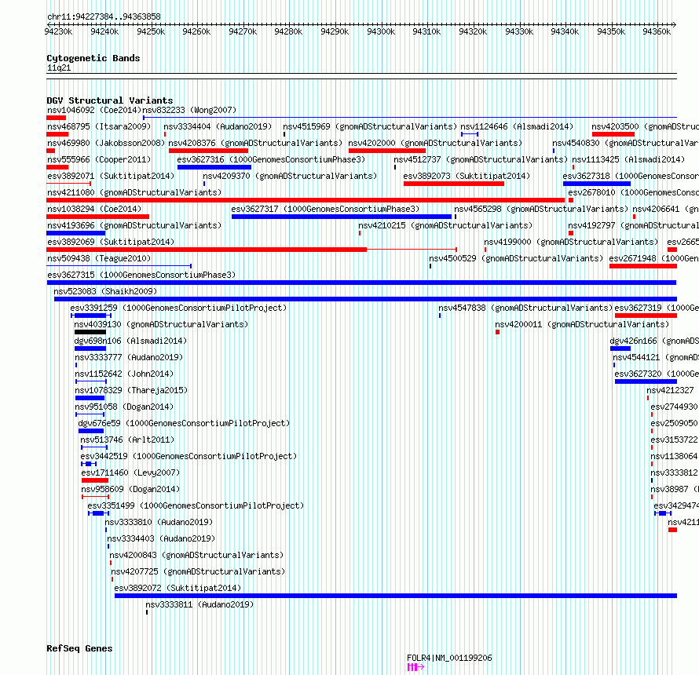Click the nsv1046092 (Coe2014) variant label
The image size is (699, 675).
(94, 110)
